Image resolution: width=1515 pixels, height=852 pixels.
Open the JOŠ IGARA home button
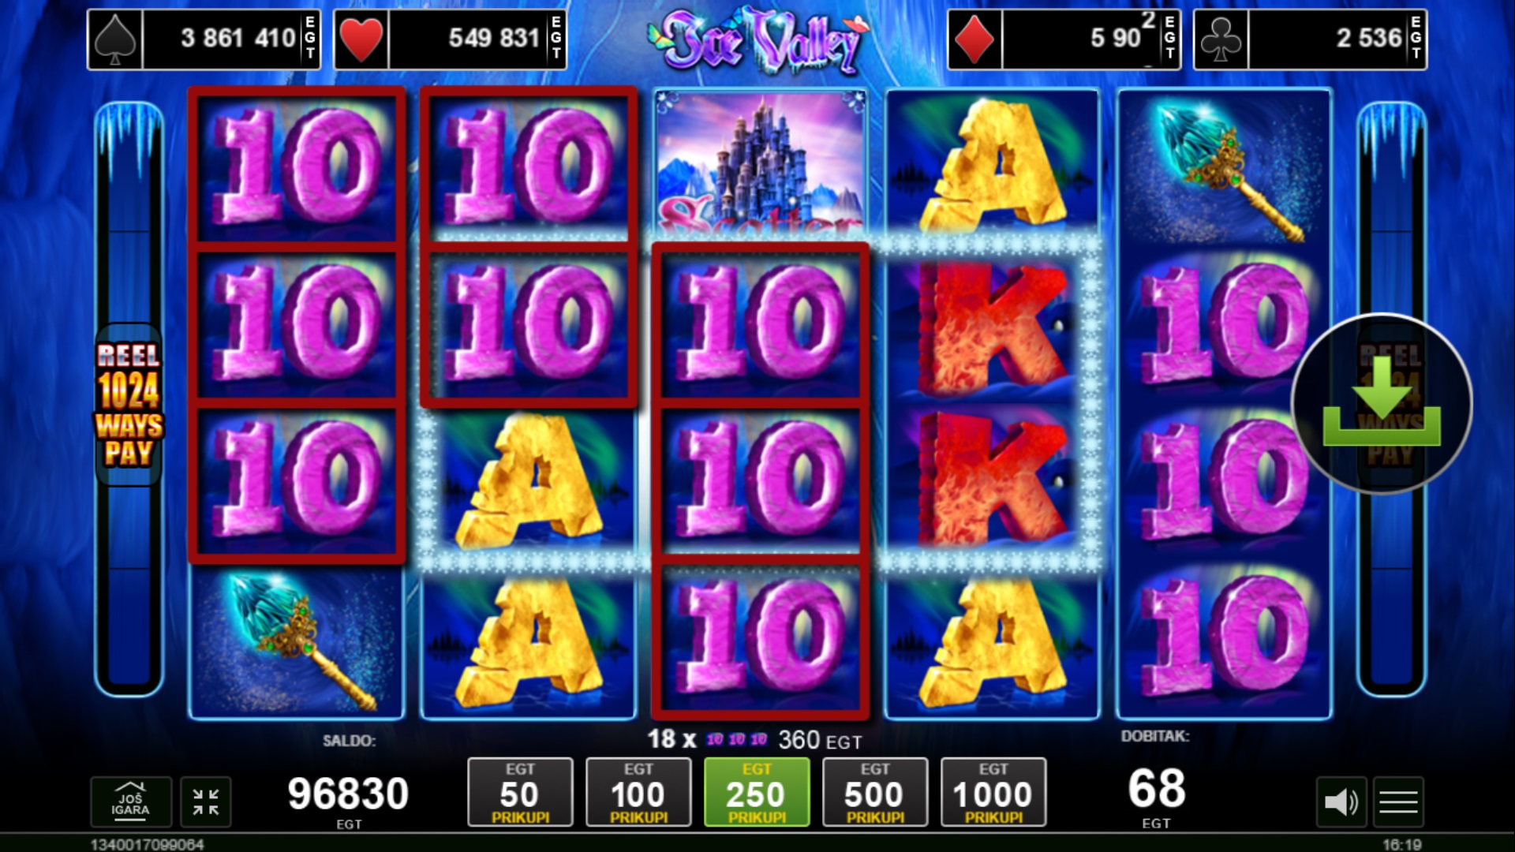point(130,802)
